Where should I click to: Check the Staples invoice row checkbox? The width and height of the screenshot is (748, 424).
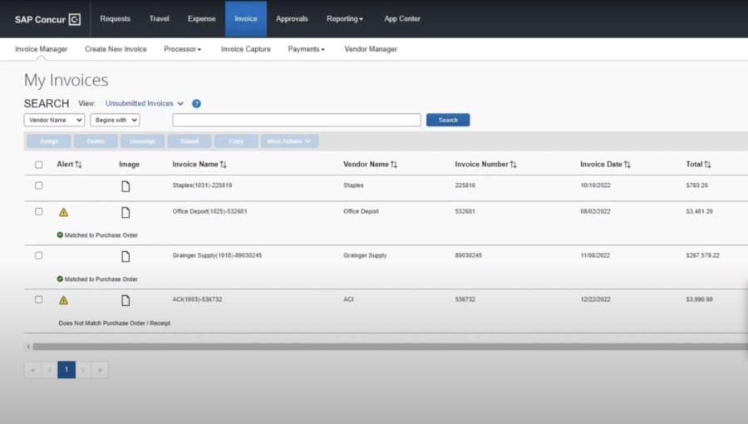pos(38,185)
